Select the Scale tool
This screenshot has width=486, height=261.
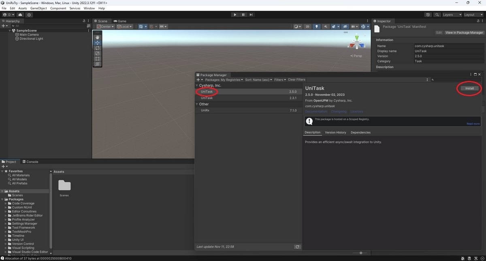[97, 53]
